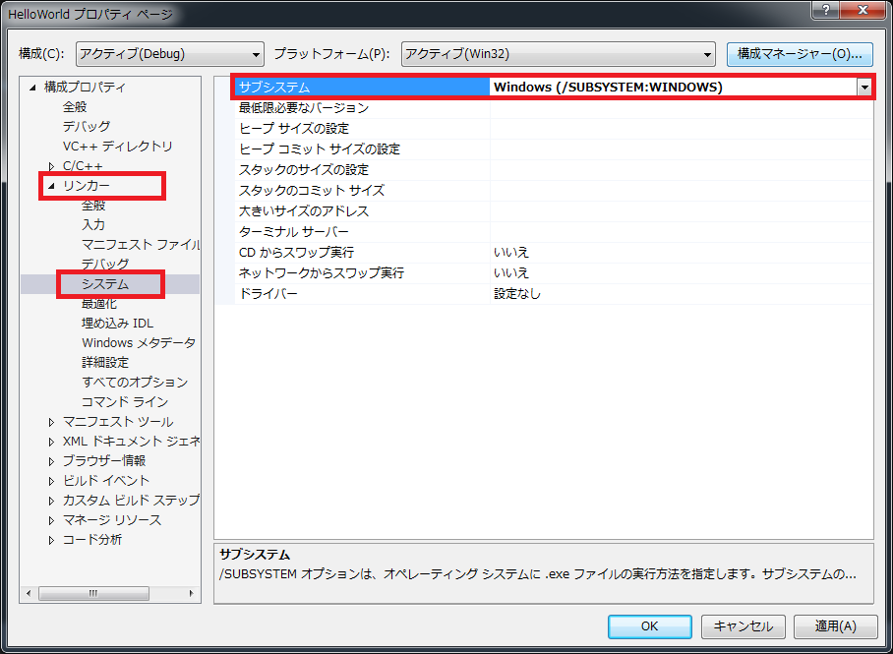Expand the ブラウザー情報 node
893x654 pixels.
pyautogui.click(x=52, y=461)
